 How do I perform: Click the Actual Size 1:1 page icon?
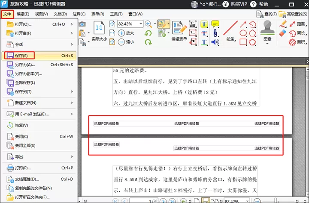tap(99, 28)
